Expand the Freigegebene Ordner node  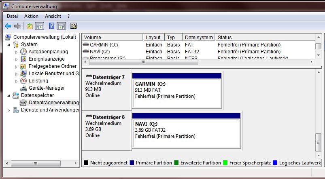16,67
